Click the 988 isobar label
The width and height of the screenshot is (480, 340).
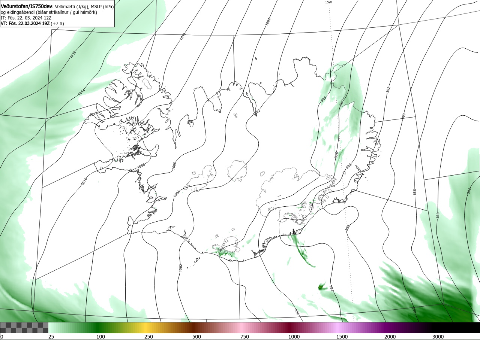pos(415,192)
